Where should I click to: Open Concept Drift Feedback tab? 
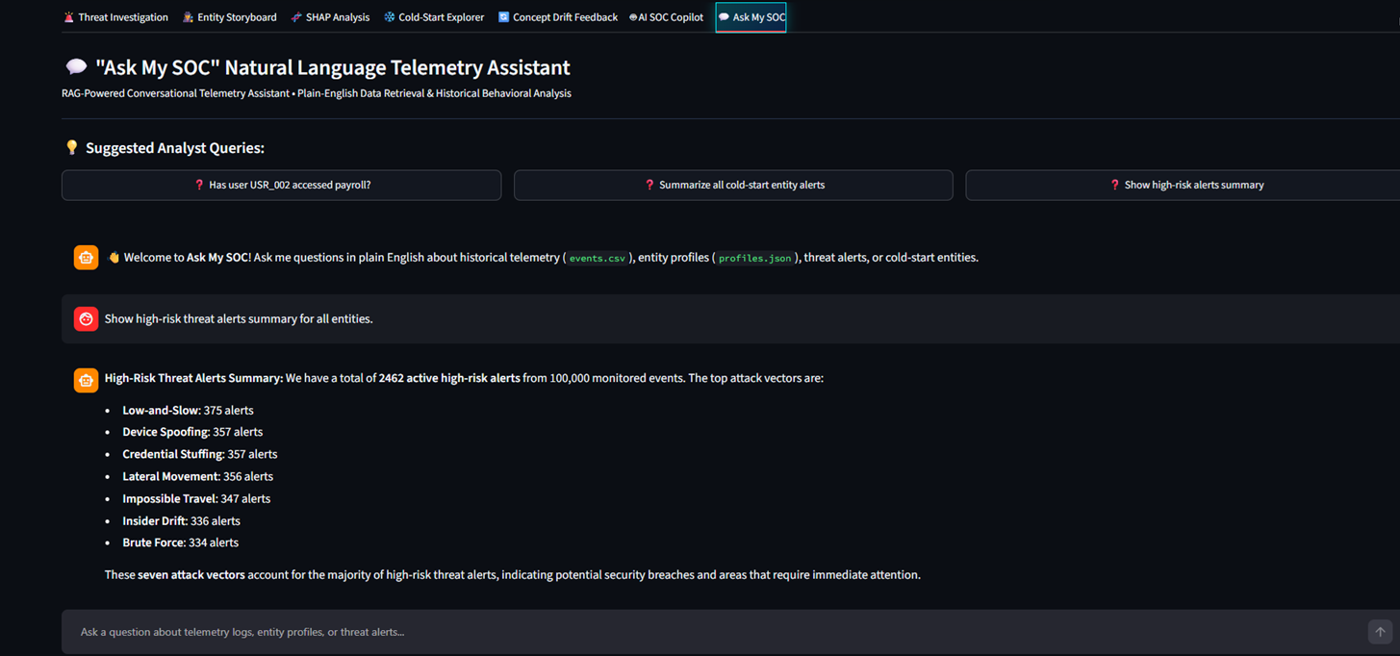tap(558, 17)
